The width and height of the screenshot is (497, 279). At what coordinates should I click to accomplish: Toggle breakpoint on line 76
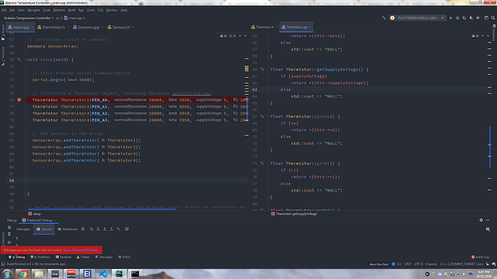(19, 100)
